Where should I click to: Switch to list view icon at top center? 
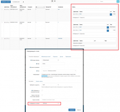click(x=52, y=1)
